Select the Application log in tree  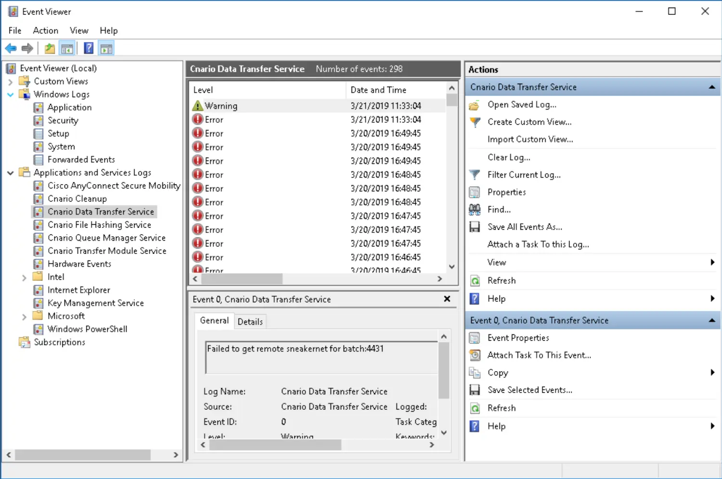(69, 107)
